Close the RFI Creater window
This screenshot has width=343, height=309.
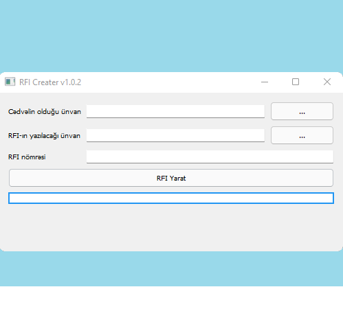(x=327, y=82)
